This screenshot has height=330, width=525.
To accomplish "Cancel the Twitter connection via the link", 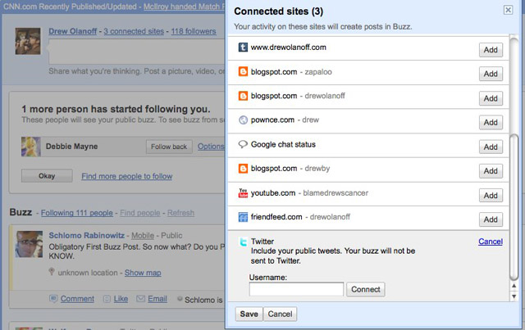I will point(491,242).
